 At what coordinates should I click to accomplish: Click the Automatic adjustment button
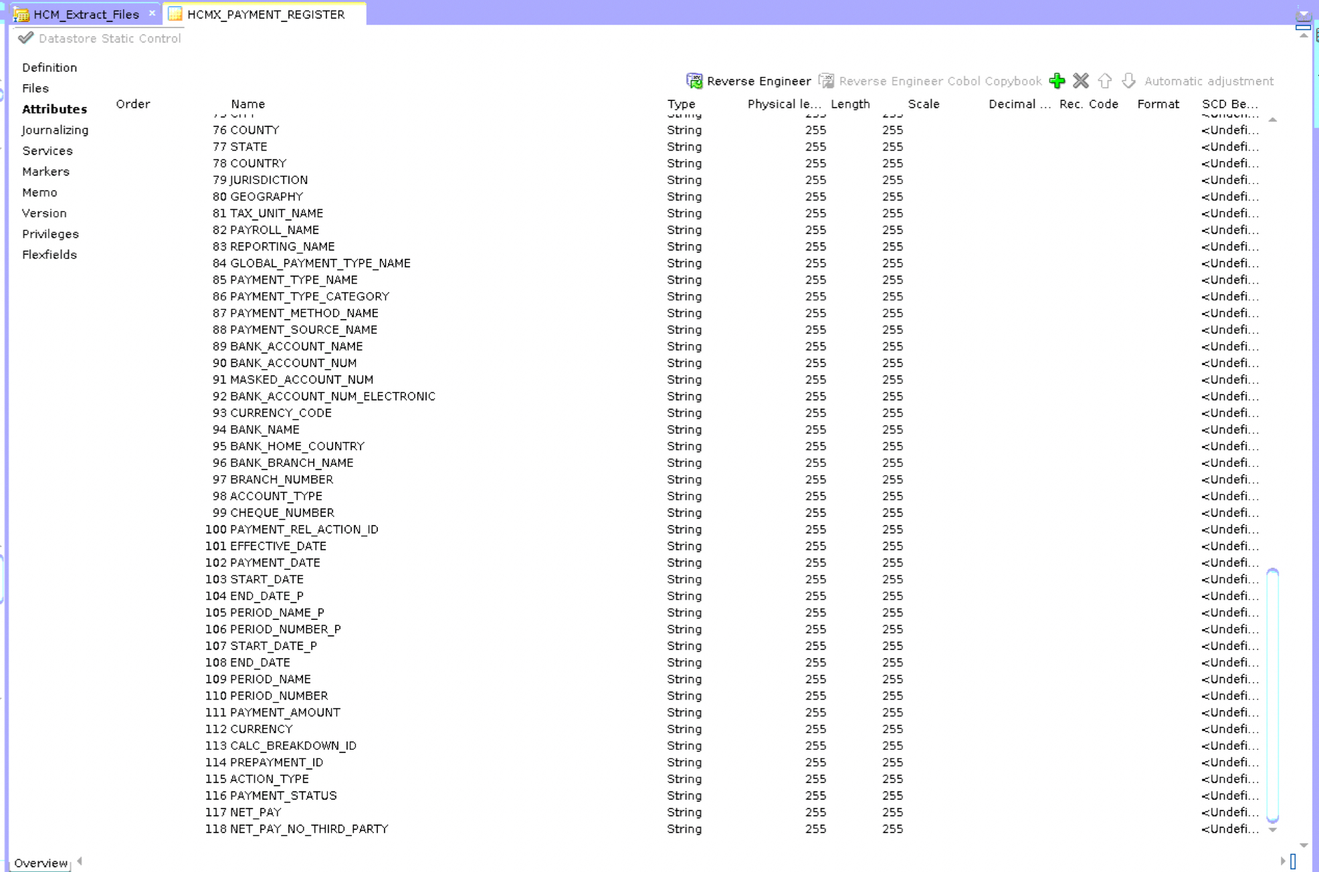tap(1209, 81)
